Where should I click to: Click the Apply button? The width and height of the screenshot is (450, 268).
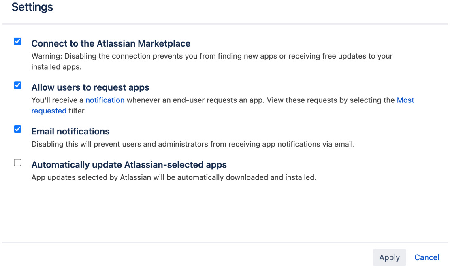coord(389,257)
